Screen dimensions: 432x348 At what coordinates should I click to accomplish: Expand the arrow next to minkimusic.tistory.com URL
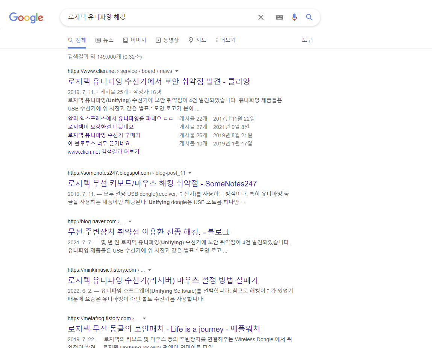(150, 270)
